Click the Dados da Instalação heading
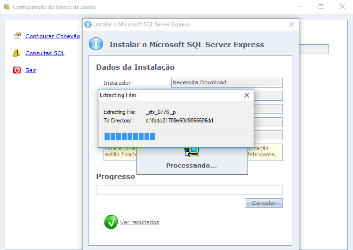Image resolution: width=353 pixels, height=250 pixels. [135, 67]
